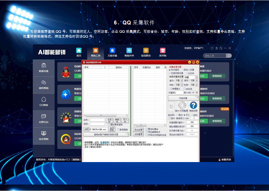The width and height of the screenshot is (269, 191).
Task: Open 综合营销 in the left sidebar
Action: tap(44, 136)
